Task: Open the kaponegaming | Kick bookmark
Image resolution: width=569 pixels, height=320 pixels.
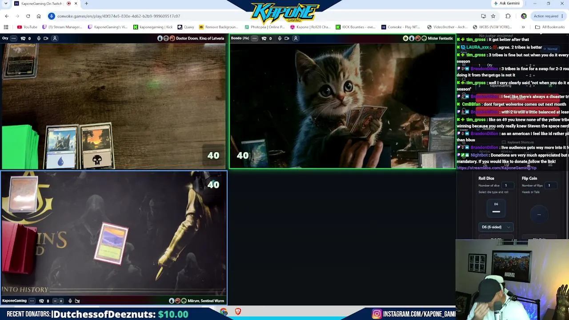Action: coord(153,27)
